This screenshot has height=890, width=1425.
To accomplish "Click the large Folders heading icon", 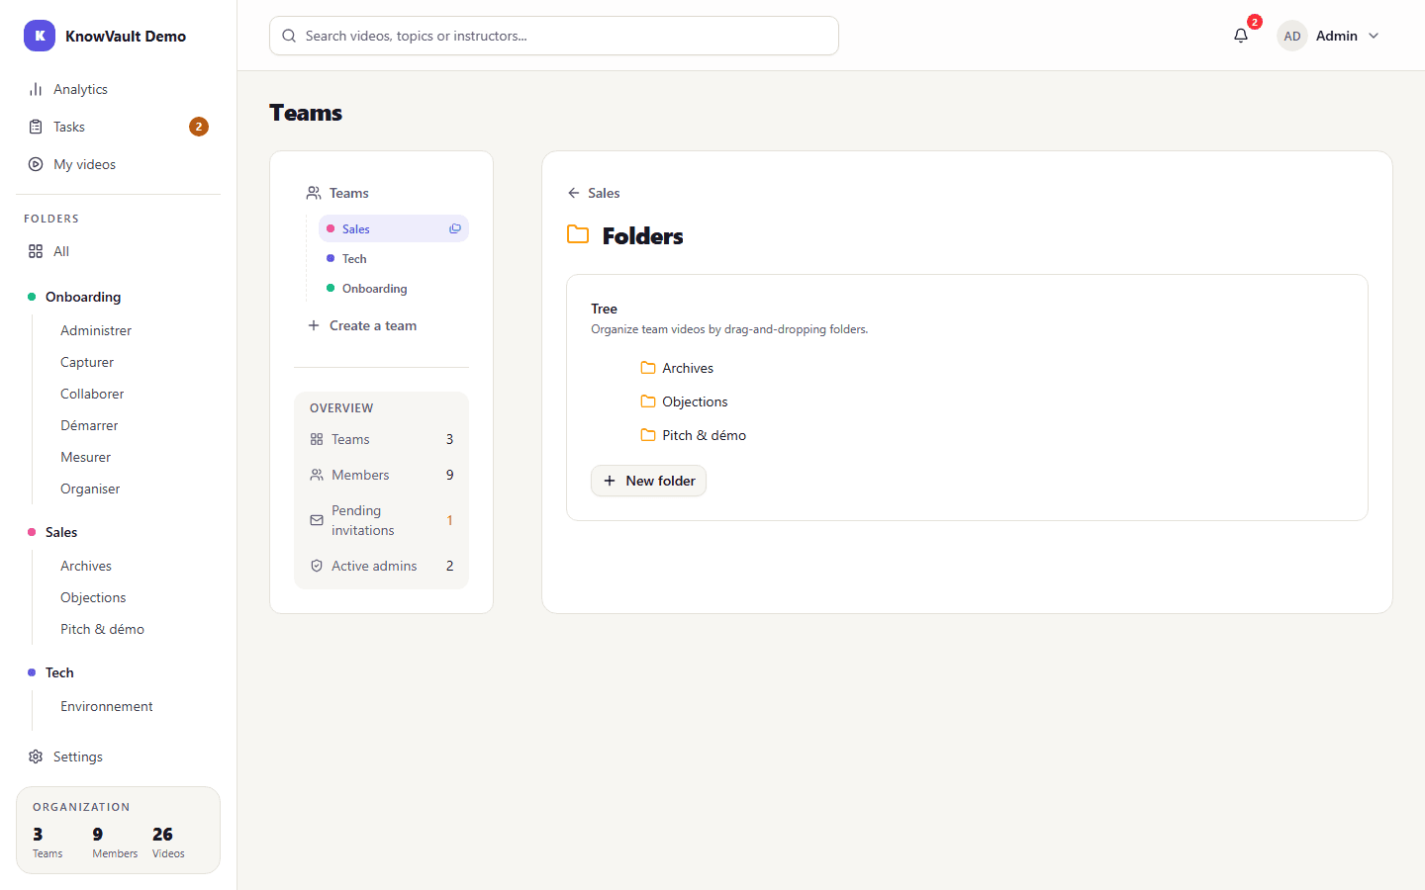I will tap(578, 235).
